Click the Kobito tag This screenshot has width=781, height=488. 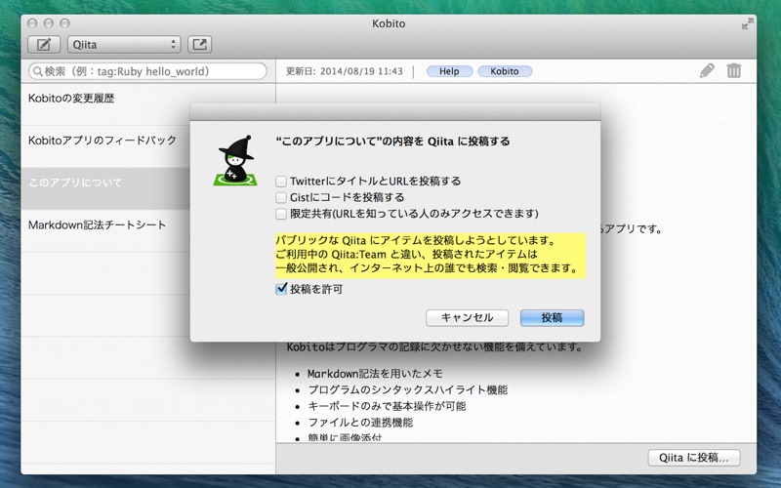coord(505,71)
